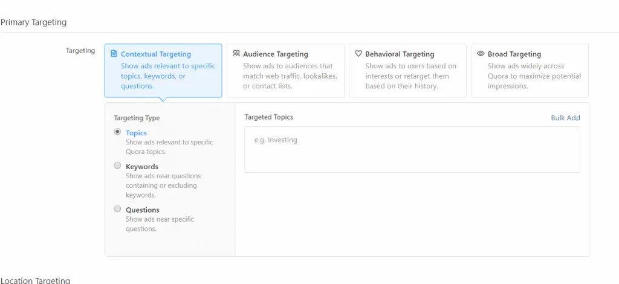Click 'Show ads relevant to specific Quora topics' text
The image size is (619, 284).
[x=169, y=147]
